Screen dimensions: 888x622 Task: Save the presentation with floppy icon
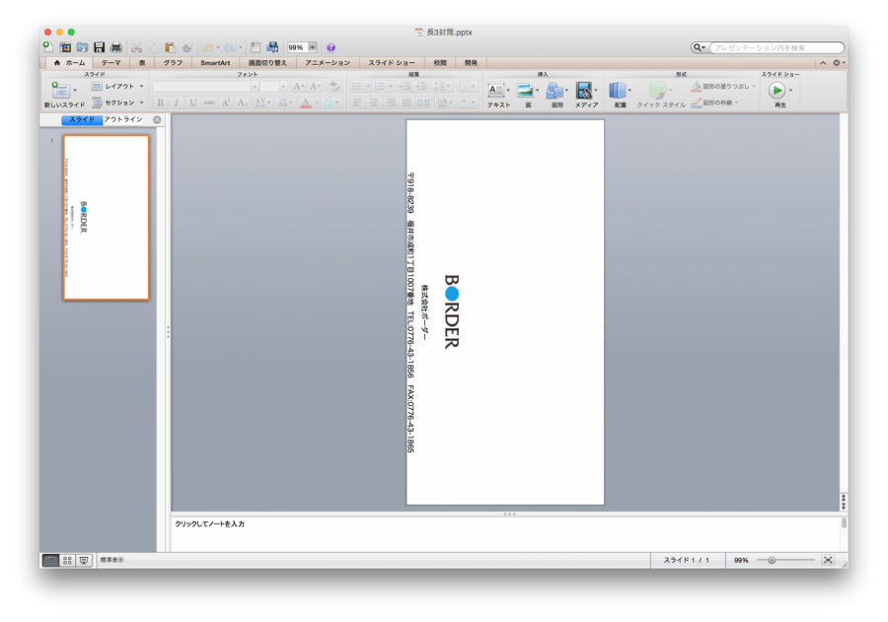99,47
